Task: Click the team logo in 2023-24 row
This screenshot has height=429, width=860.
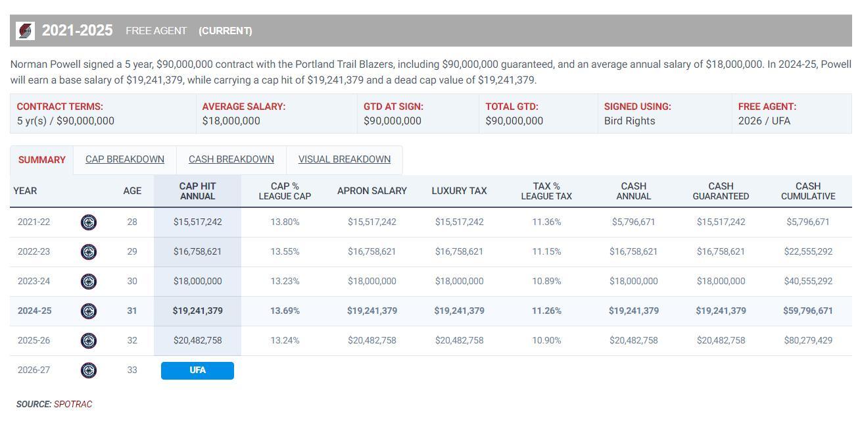Action: click(89, 282)
